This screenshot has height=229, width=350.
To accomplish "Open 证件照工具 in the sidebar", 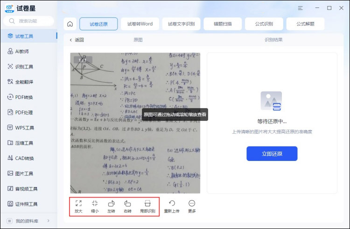I will 29,204.
